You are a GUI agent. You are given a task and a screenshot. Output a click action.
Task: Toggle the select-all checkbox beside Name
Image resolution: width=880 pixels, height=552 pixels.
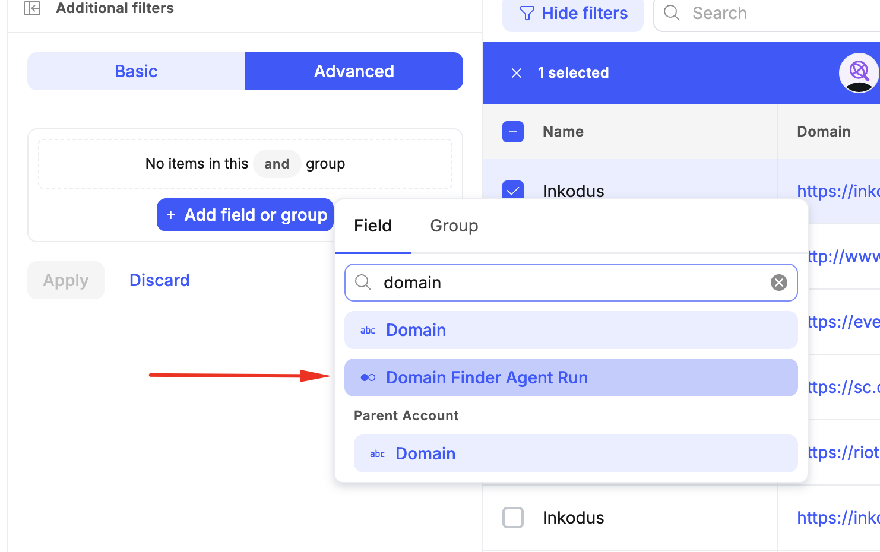coord(513,132)
